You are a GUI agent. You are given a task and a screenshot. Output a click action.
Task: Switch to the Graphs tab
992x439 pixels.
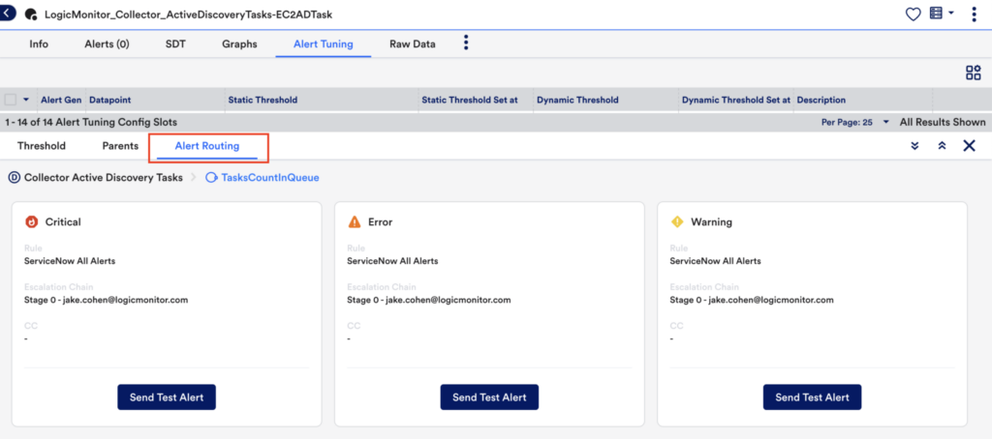tap(240, 44)
